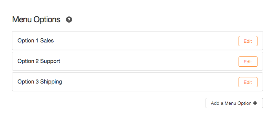
Task: Click the word Sales in first option
Action: (x=47, y=40)
